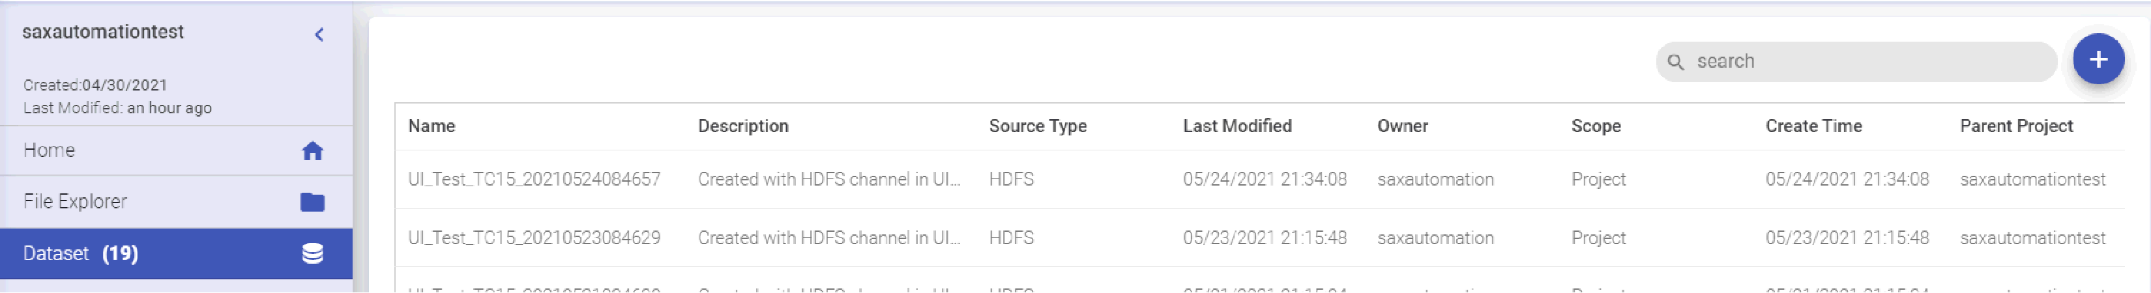
Task: Open the Home menu item
Action: [x=176, y=151]
